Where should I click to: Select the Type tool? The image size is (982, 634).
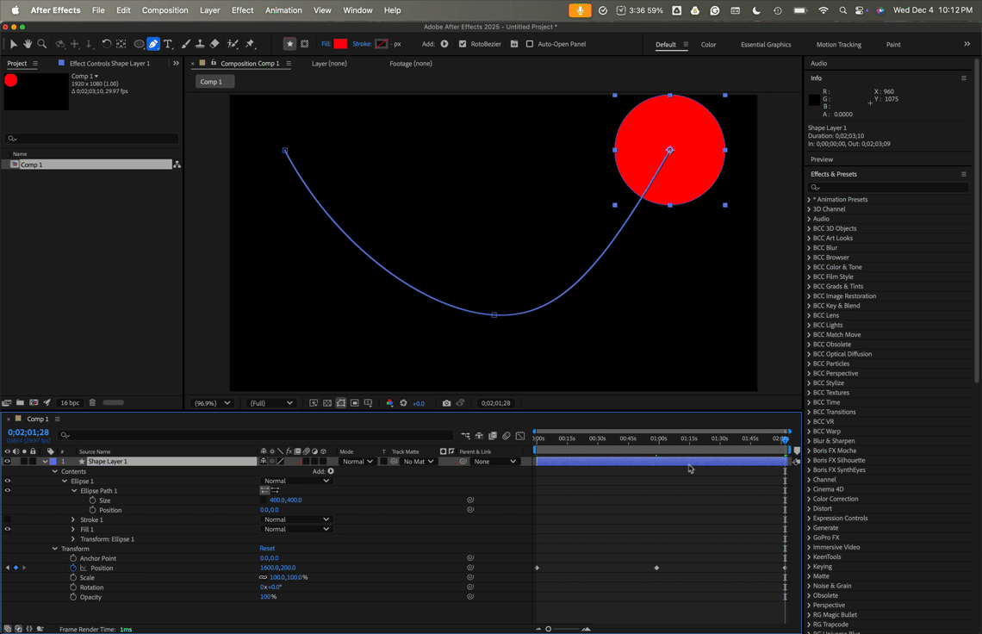(168, 44)
